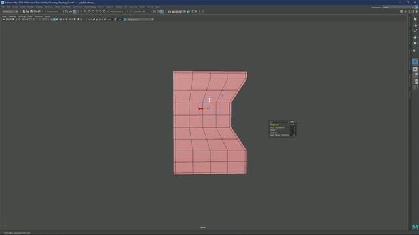Open the File menu
The width and height of the screenshot is (419, 235).
coord(3,7)
